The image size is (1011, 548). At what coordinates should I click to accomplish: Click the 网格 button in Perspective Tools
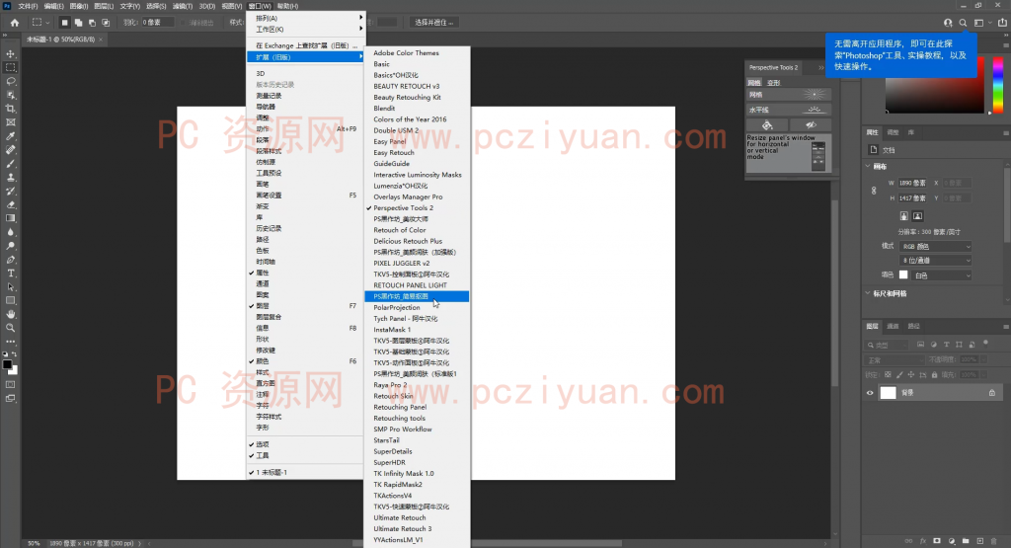point(789,95)
